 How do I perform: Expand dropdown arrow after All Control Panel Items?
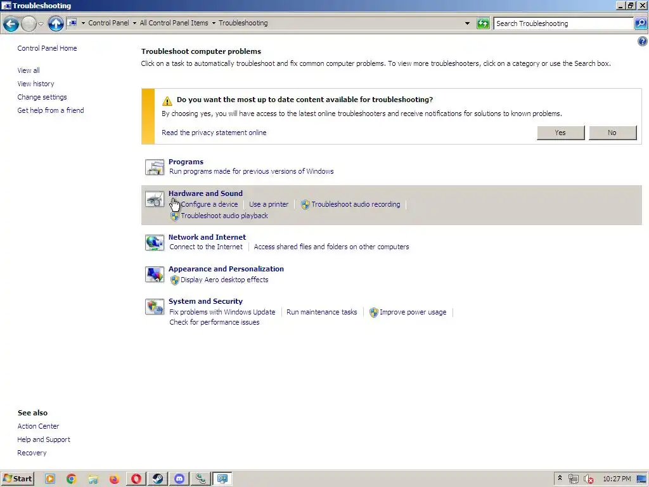pyautogui.click(x=214, y=23)
